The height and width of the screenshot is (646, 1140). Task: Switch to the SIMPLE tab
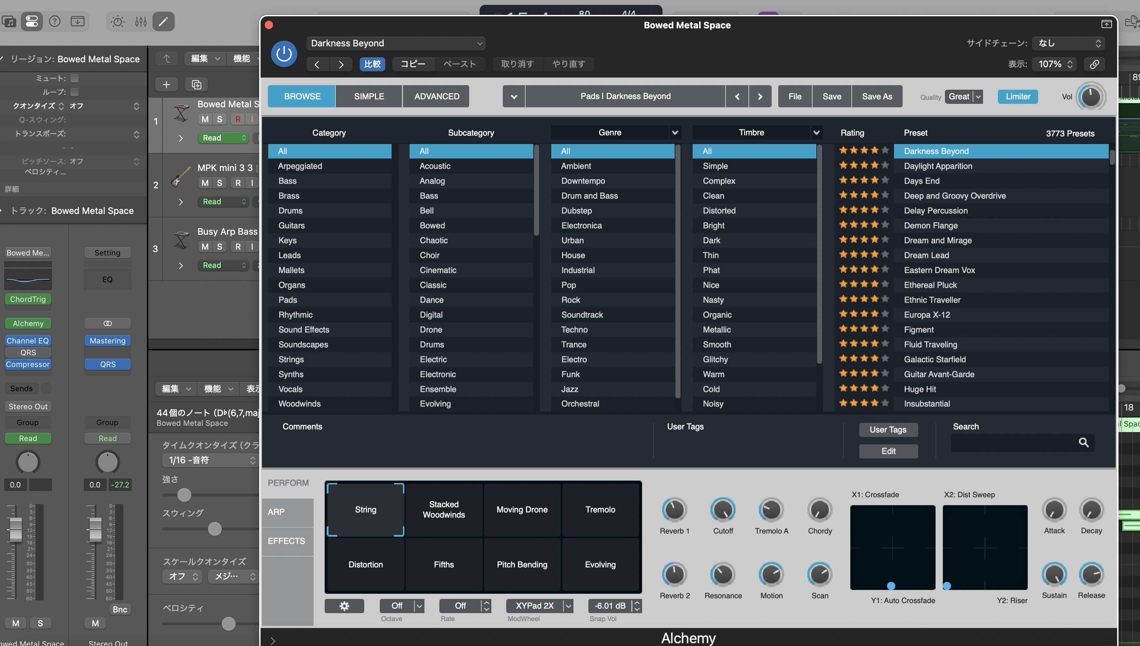(369, 96)
